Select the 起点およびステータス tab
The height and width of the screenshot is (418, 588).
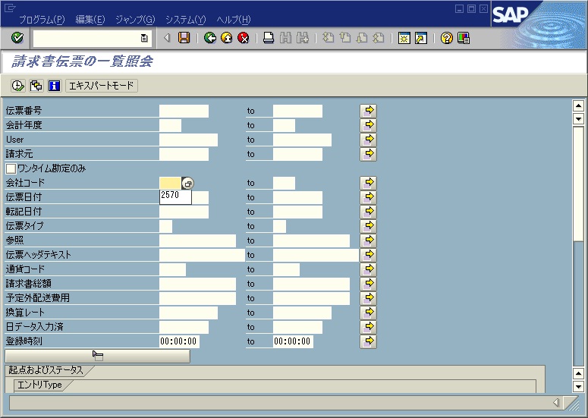[x=46, y=371]
